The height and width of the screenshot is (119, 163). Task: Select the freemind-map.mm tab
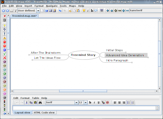click(x=24, y=16)
